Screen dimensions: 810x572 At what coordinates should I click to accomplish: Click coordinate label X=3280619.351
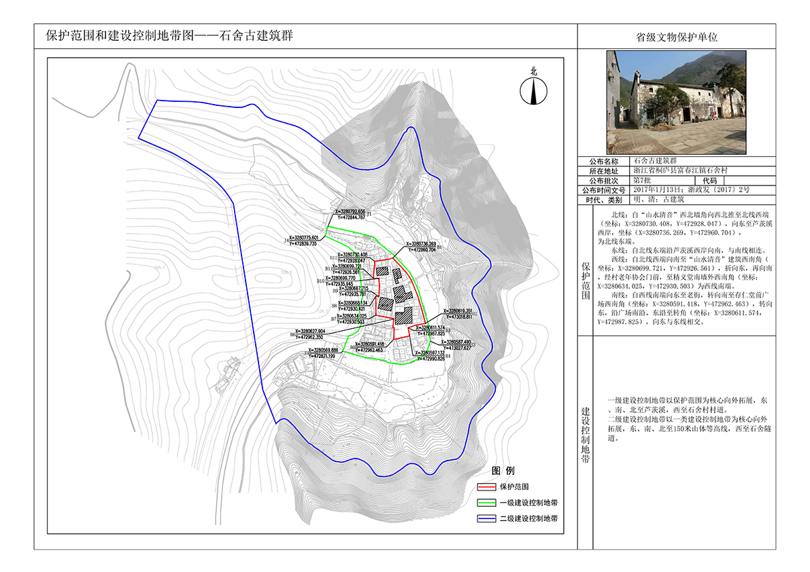[458, 311]
